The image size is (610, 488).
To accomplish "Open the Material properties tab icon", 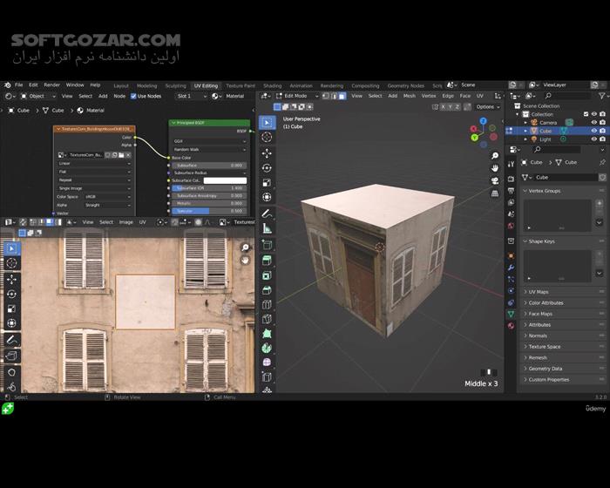I will (511, 325).
